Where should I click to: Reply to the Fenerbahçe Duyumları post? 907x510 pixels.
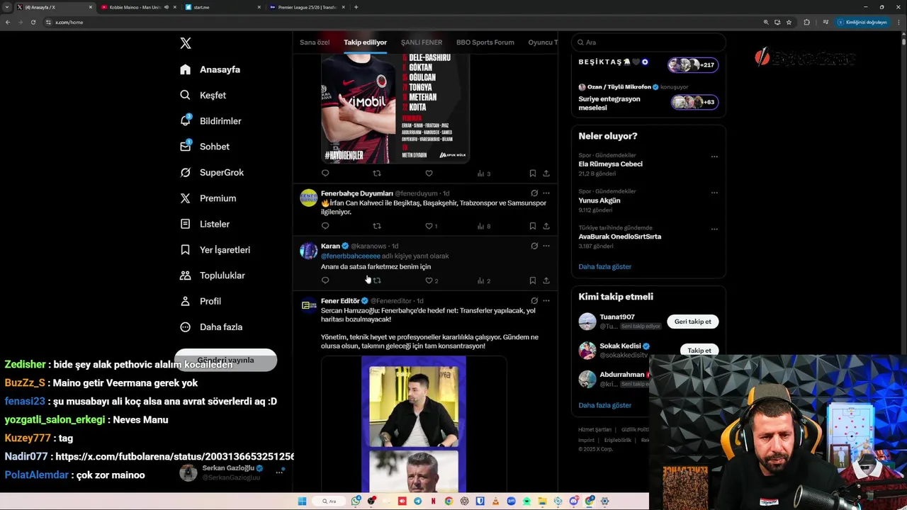point(325,226)
